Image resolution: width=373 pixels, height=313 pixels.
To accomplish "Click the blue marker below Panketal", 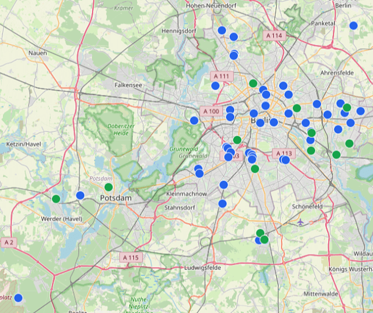I will tap(353, 26).
